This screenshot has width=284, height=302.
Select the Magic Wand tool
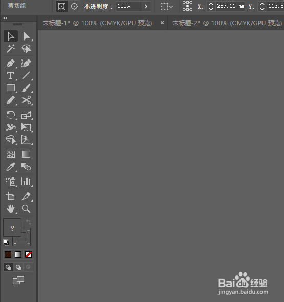(11, 49)
